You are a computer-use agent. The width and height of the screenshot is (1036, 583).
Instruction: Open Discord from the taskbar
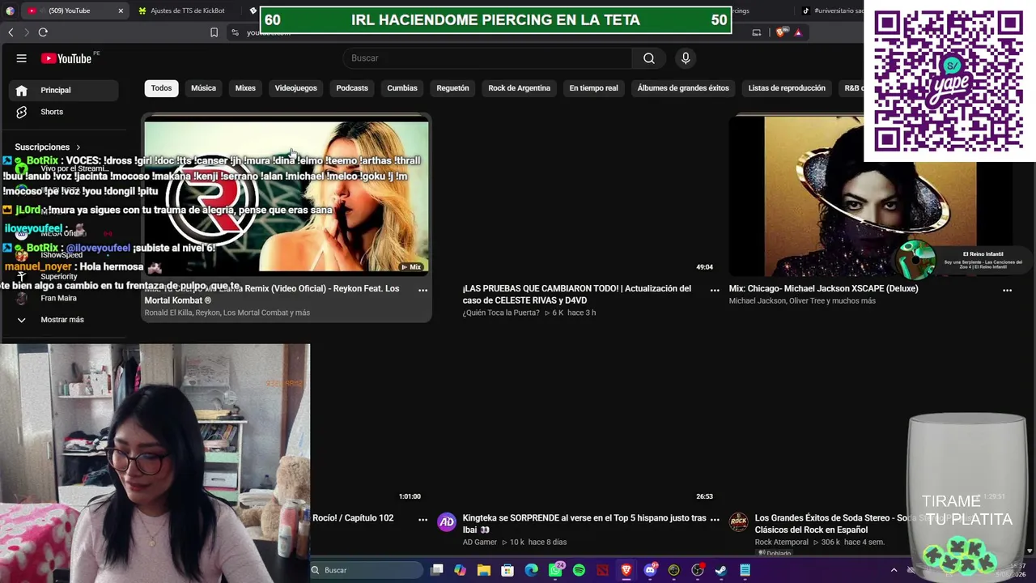click(x=650, y=570)
